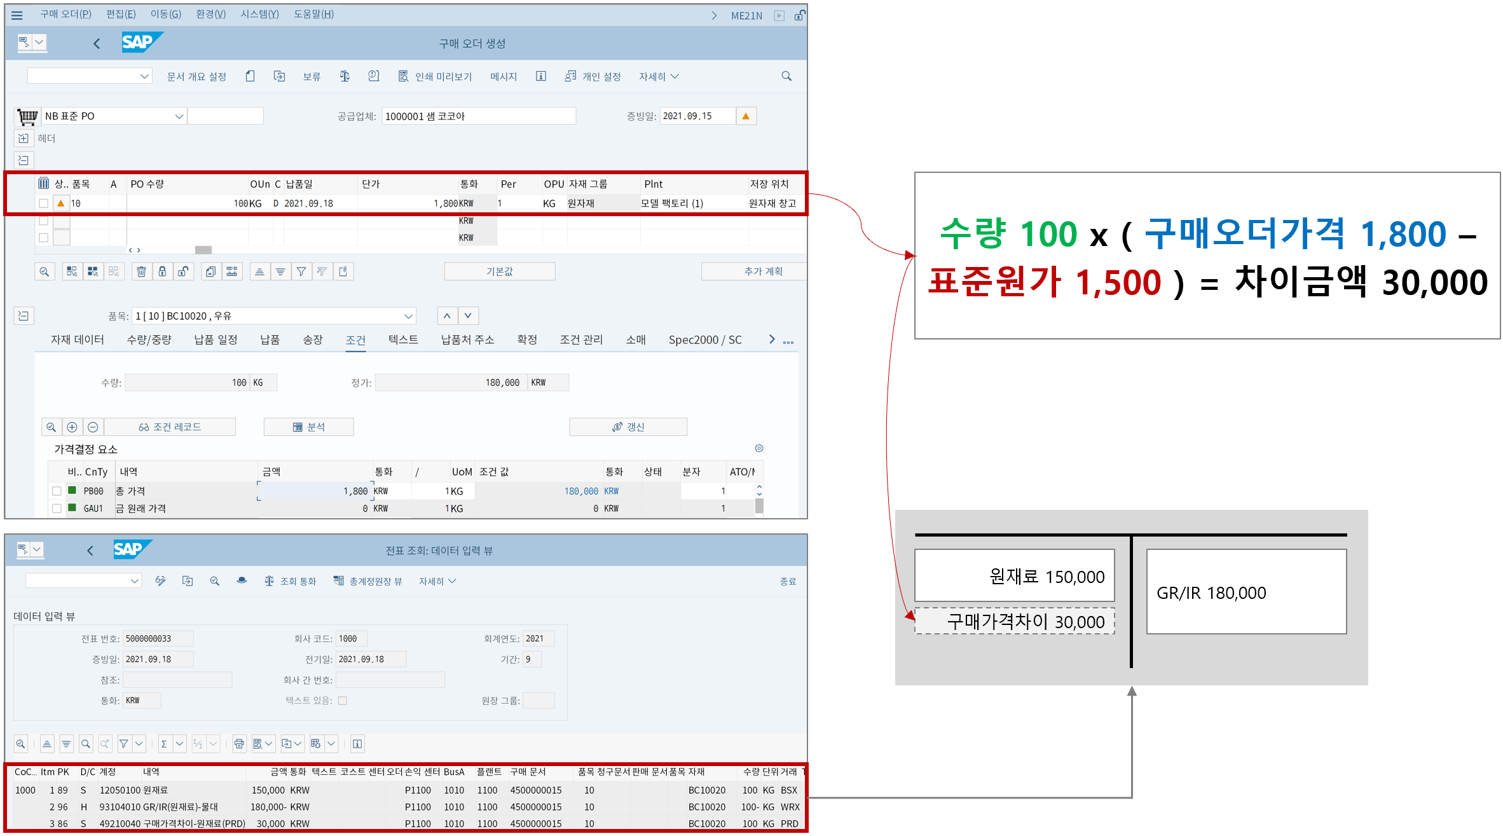
Task: Open the NB 표준 PO order type dropdown
Action: pyautogui.click(x=179, y=116)
